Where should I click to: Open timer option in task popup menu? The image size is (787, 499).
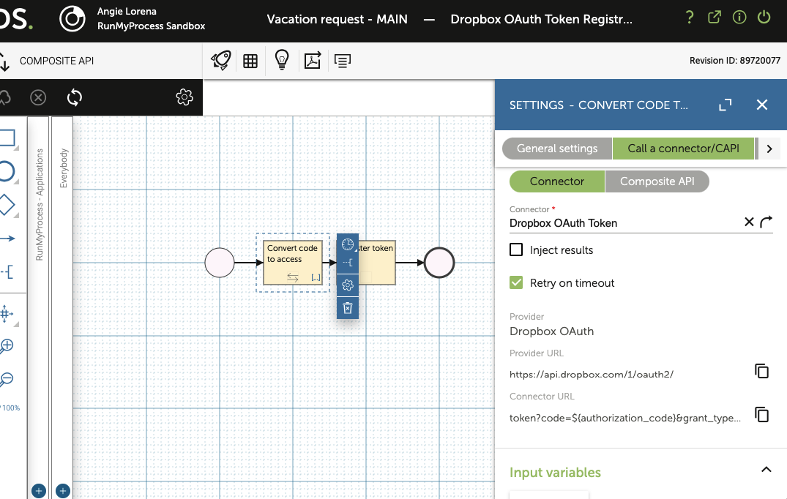click(x=347, y=244)
